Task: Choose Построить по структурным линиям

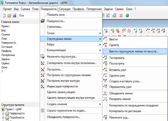Action: click(71, 75)
